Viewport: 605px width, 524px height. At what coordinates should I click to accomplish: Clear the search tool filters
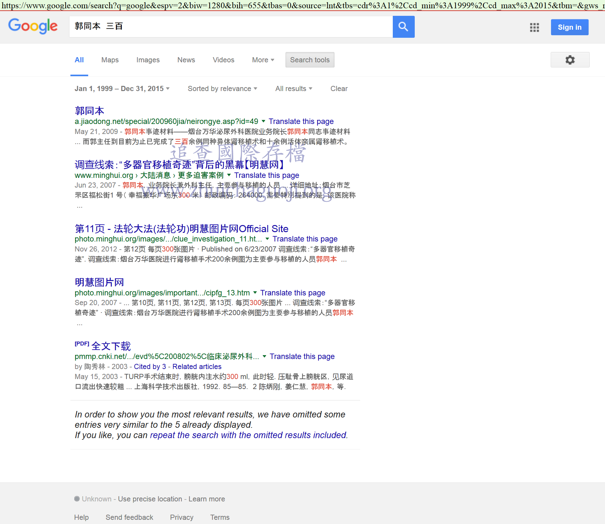[339, 89]
